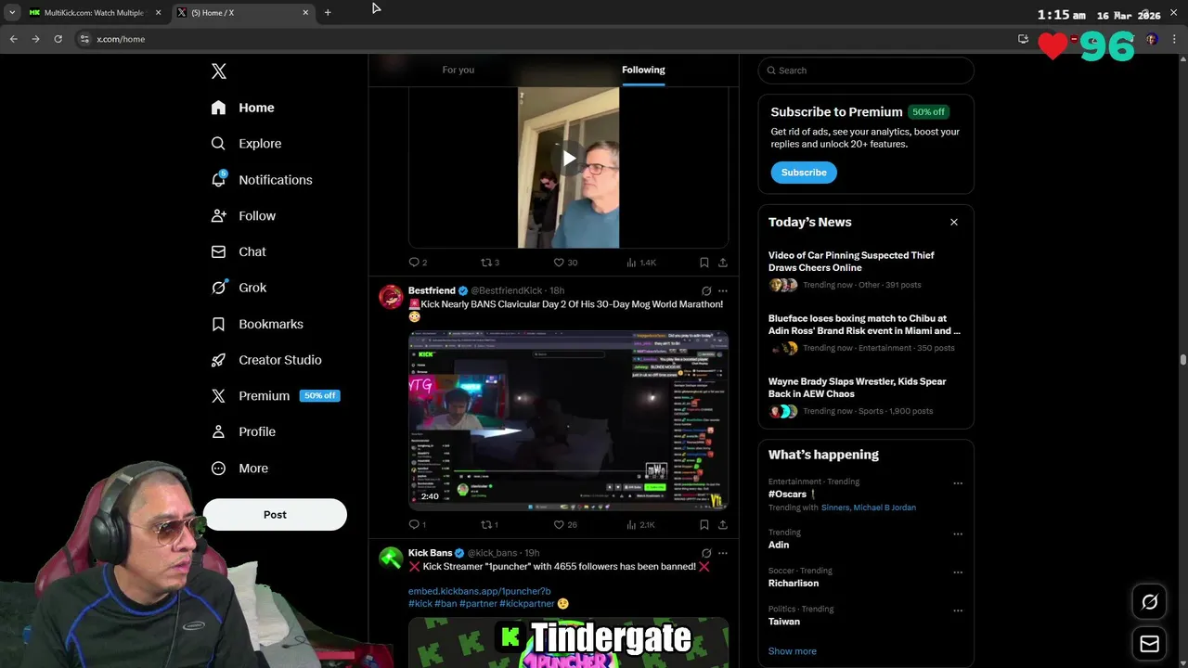The image size is (1188, 668).
Task: Click Show more under What's happening
Action: pos(793,651)
